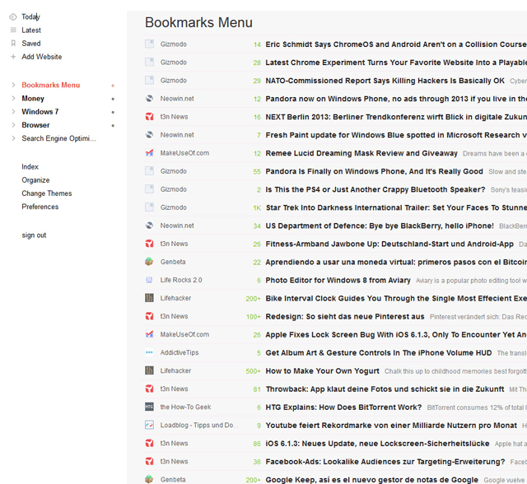Open the Latest view
The image size is (527, 484).
[31, 30]
